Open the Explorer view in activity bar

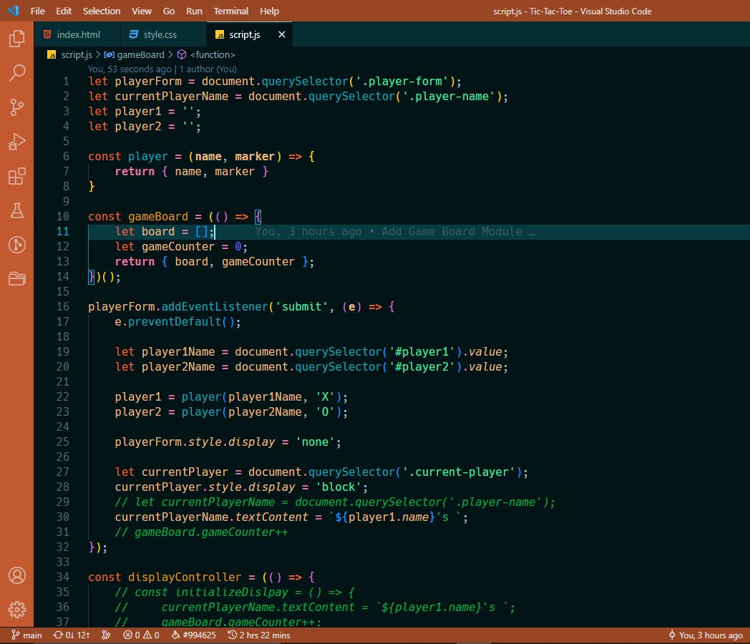16,38
